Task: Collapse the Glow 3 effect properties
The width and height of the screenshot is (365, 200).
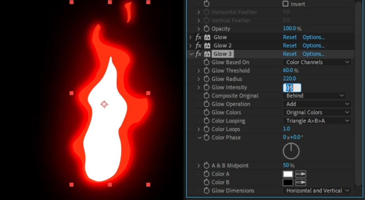Action: (x=191, y=54)
